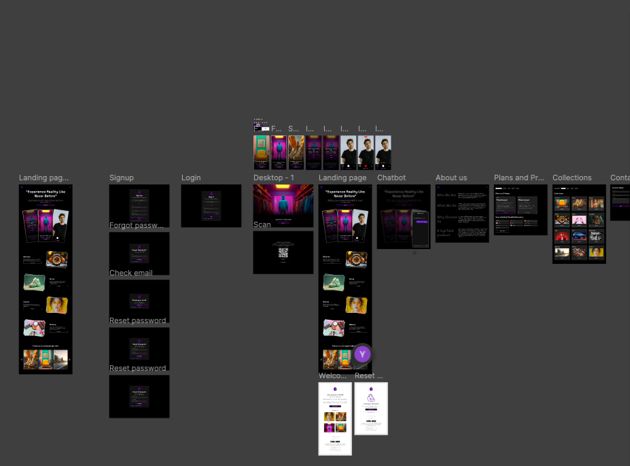Click the watch image in middle Landing page frame
630x466 pixels.
356,259
